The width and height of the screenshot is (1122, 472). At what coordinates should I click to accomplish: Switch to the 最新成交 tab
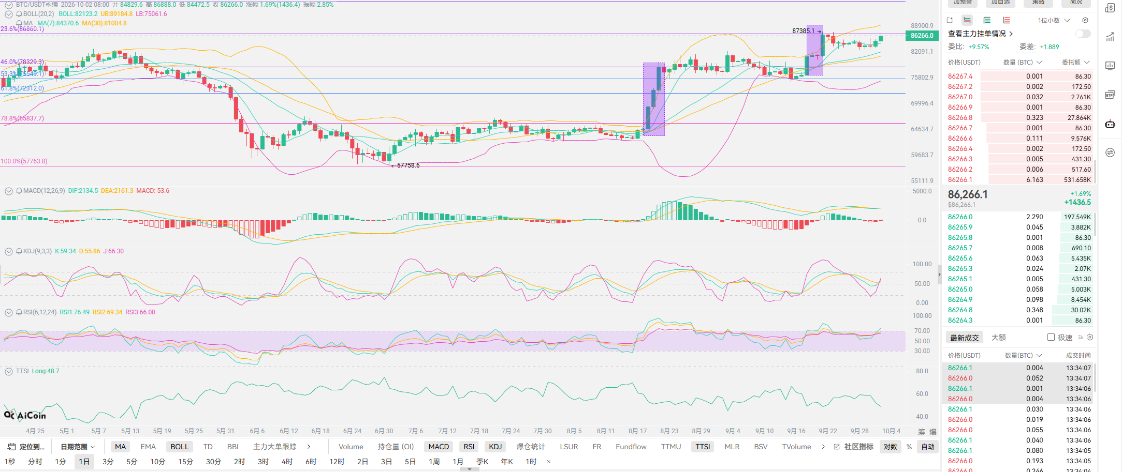pyautogui.click(x=965, y=338)
